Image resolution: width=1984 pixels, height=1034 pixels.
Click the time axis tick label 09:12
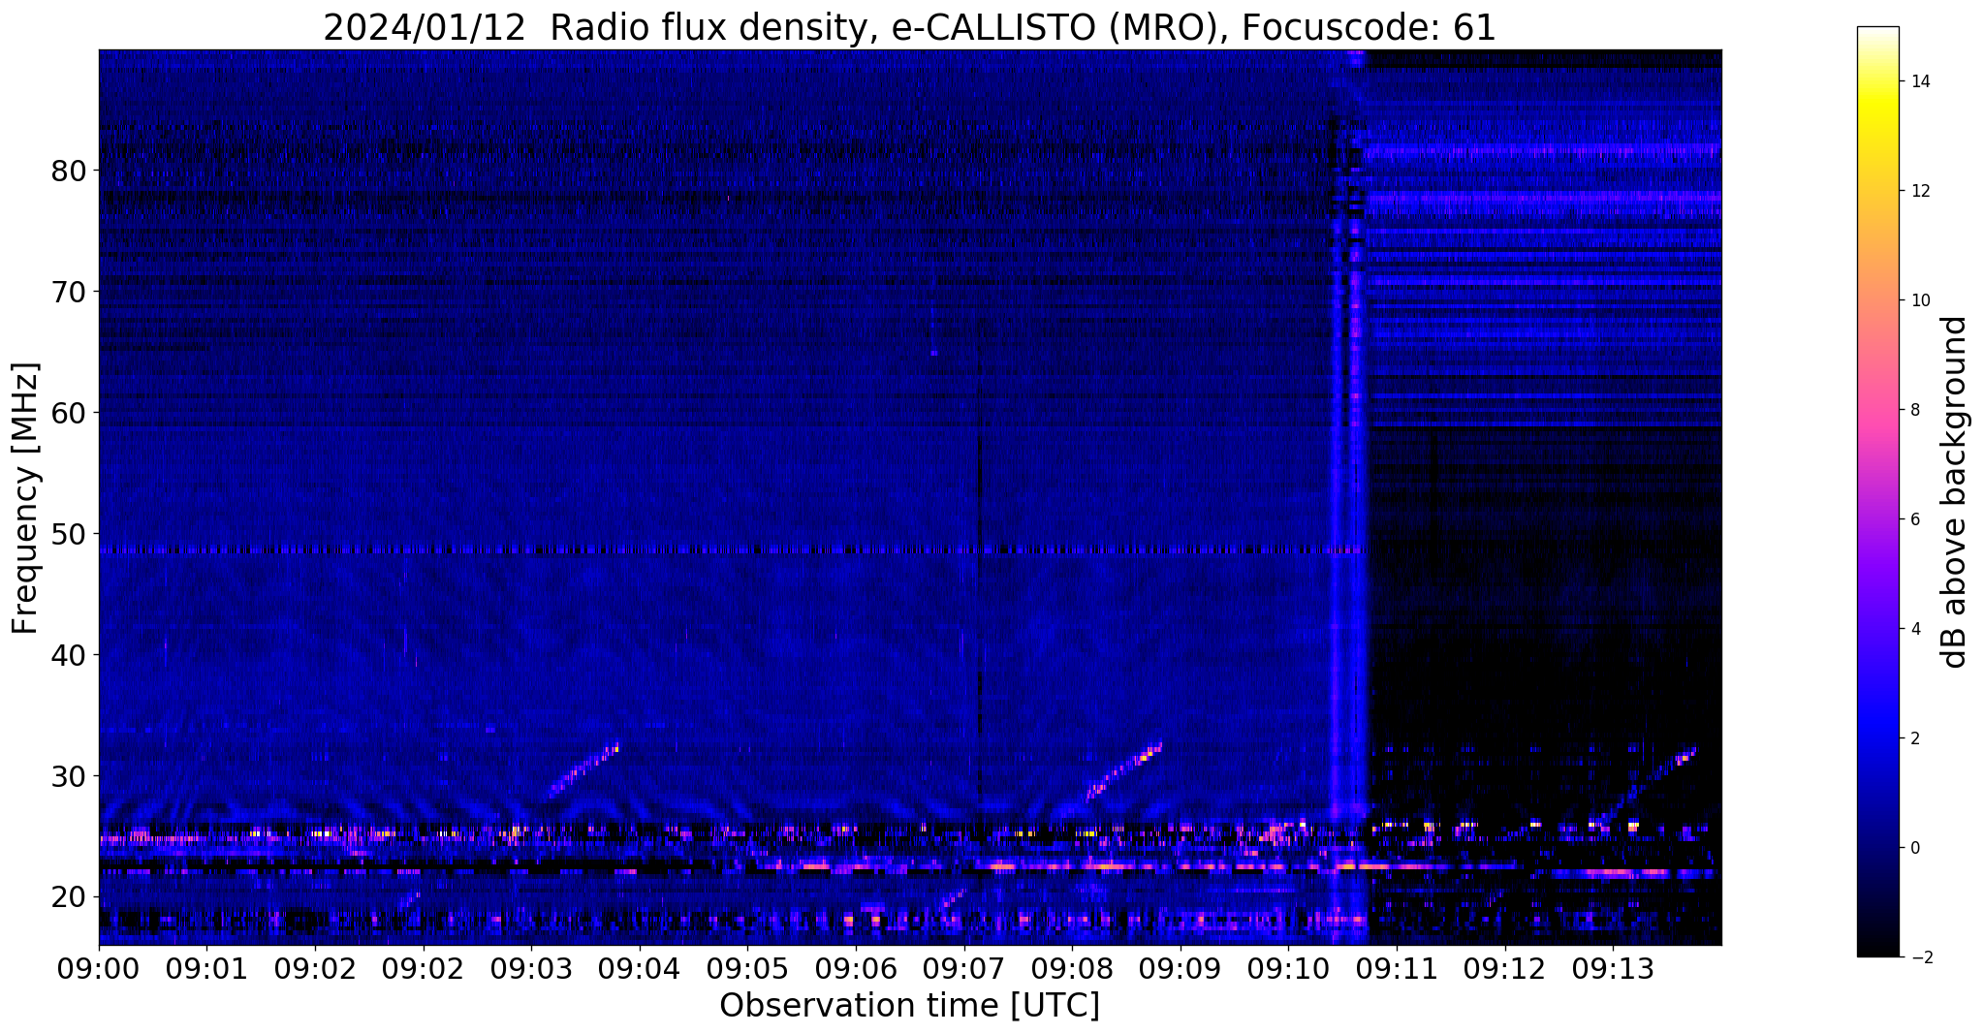(x=1504, y=968)
